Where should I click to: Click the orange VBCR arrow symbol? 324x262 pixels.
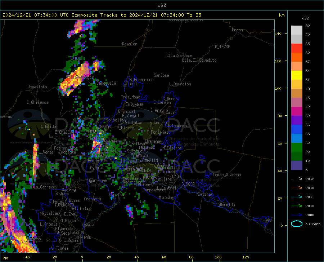[x=297, y=188]
